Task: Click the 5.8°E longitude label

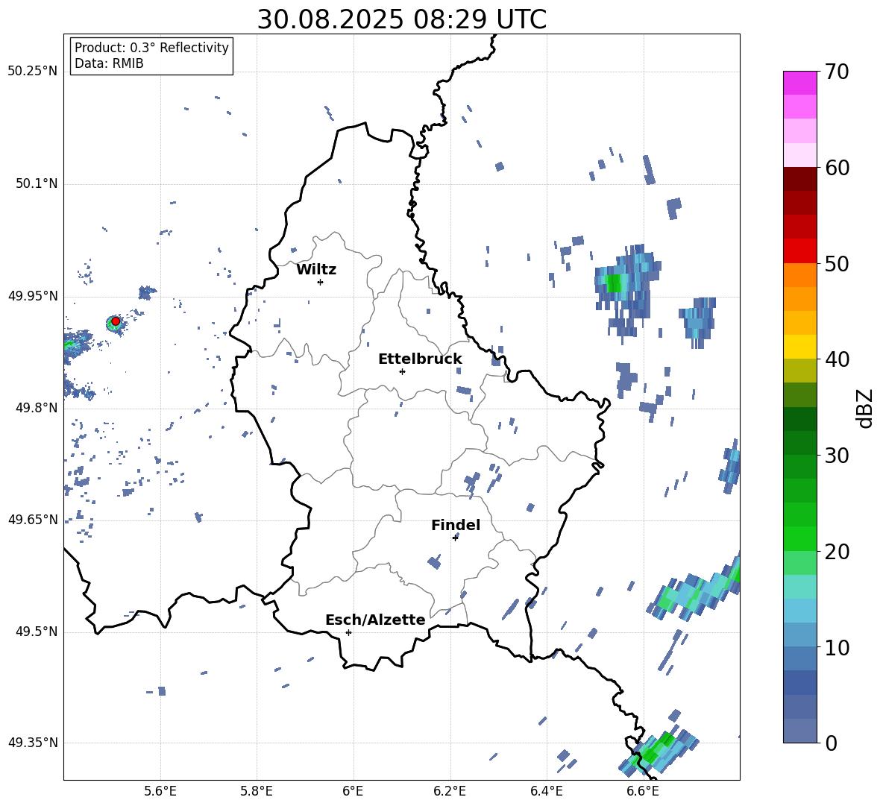Action: (x=257, y=791)
